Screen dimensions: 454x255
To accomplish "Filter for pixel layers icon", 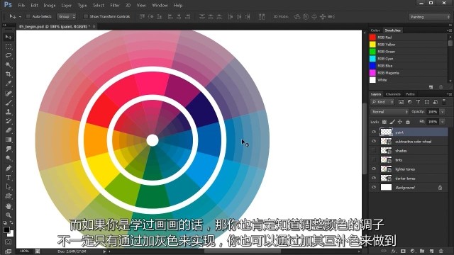I will [401, 102].
